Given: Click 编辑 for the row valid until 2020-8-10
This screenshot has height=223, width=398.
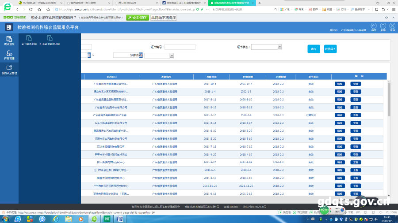Looking at the screenshot, I should click(340, 99).
